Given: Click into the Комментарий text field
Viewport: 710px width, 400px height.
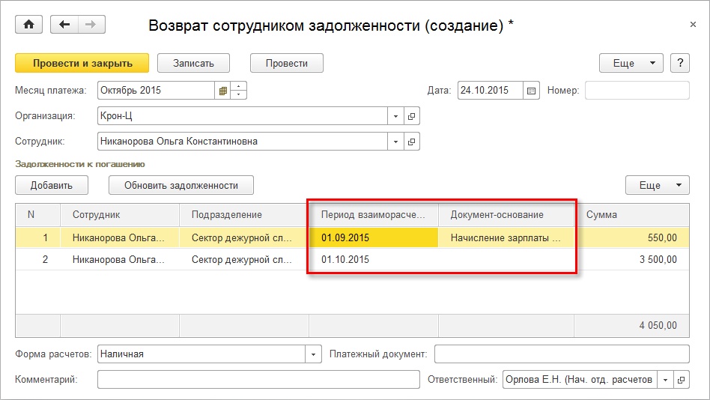Looking at the screenshot, I should 258,380.
